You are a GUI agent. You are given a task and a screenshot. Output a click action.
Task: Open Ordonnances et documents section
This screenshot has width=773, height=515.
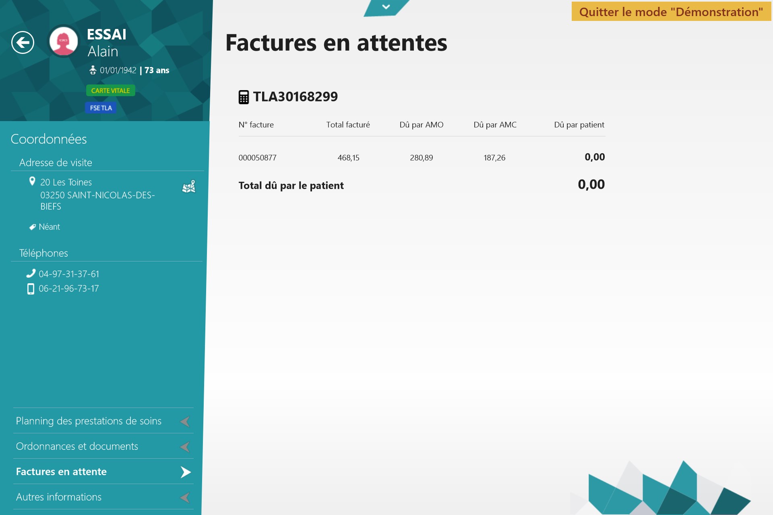pos(103,446)
